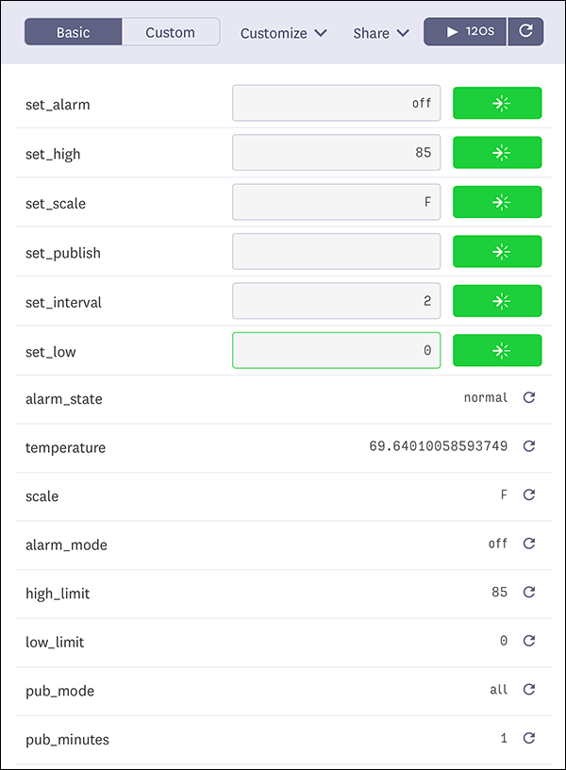The image size is (566, 770).
Task: Switch to Custom view mode
Action: click(171, 32)
